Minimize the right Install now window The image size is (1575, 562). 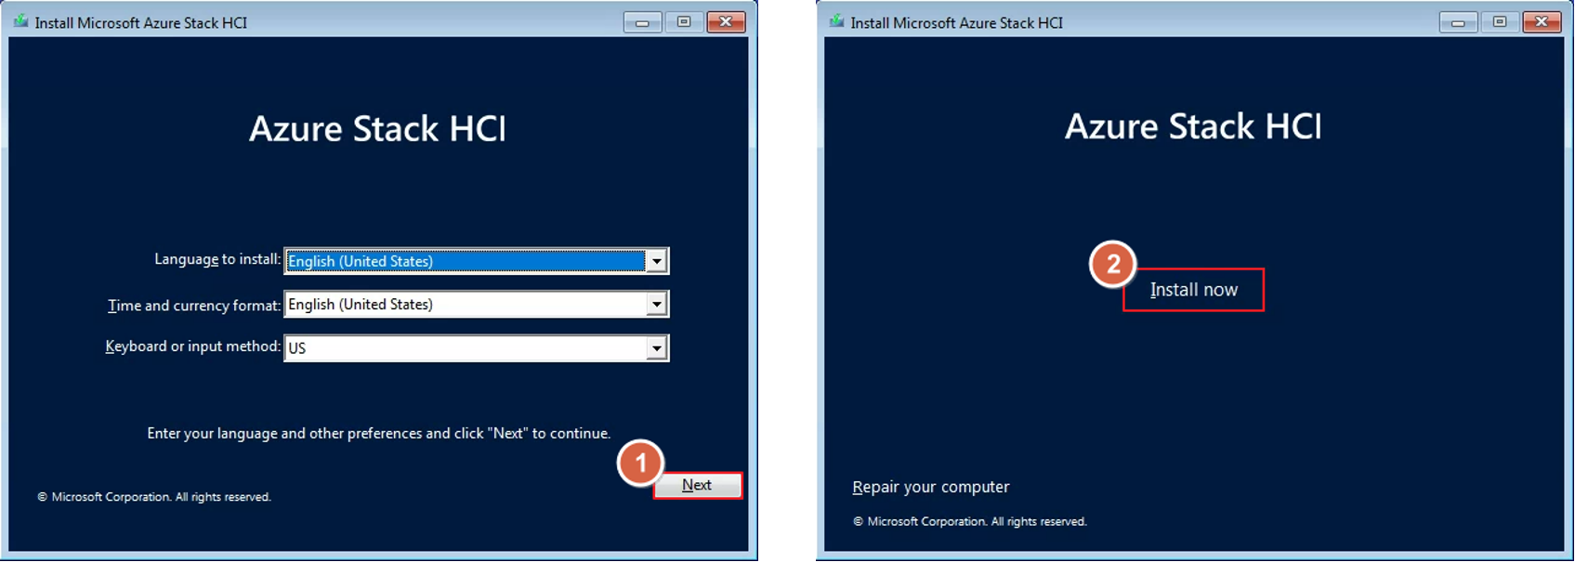(1458, 22)
